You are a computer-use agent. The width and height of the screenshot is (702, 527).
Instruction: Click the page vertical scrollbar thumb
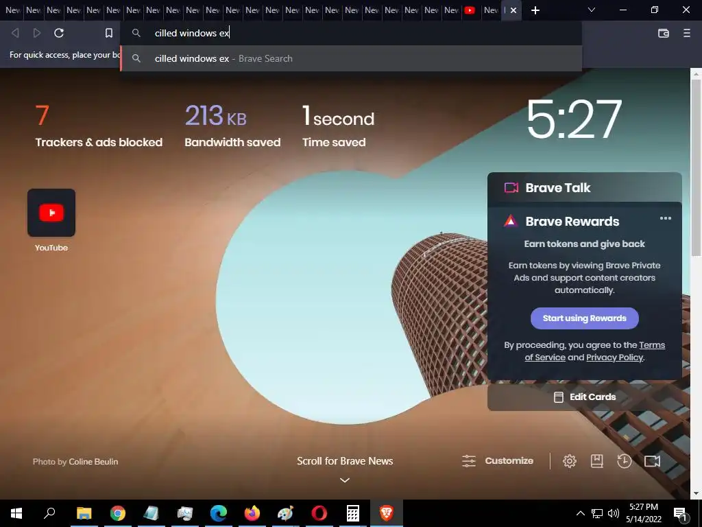(x=696, y=167)
